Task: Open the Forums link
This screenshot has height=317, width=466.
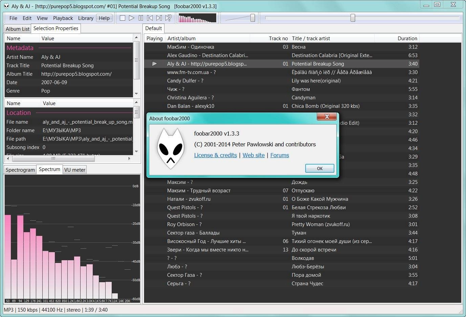Action: 280,155
